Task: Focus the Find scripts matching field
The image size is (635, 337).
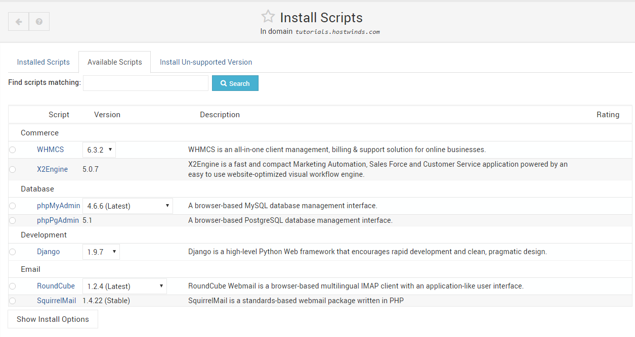Action: point(146,83)
